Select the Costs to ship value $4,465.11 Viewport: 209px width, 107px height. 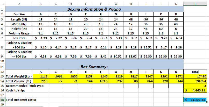pos(195,90)
